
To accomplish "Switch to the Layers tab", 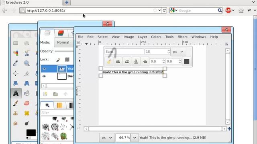I will tap(47, 33).
